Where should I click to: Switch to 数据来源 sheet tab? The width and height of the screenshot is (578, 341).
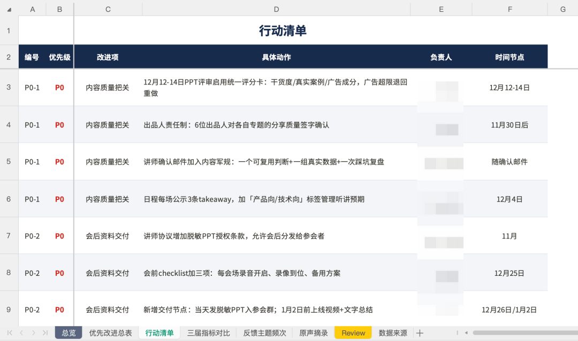(393, 333)
